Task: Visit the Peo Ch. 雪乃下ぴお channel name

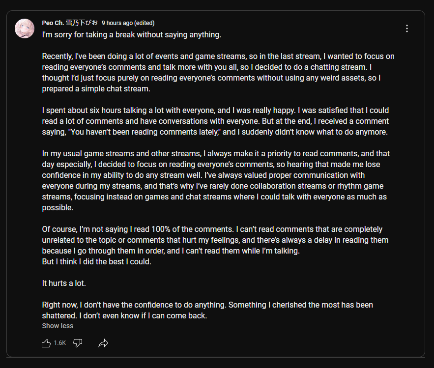Action: pyautogui.click(x=70, y=23)
